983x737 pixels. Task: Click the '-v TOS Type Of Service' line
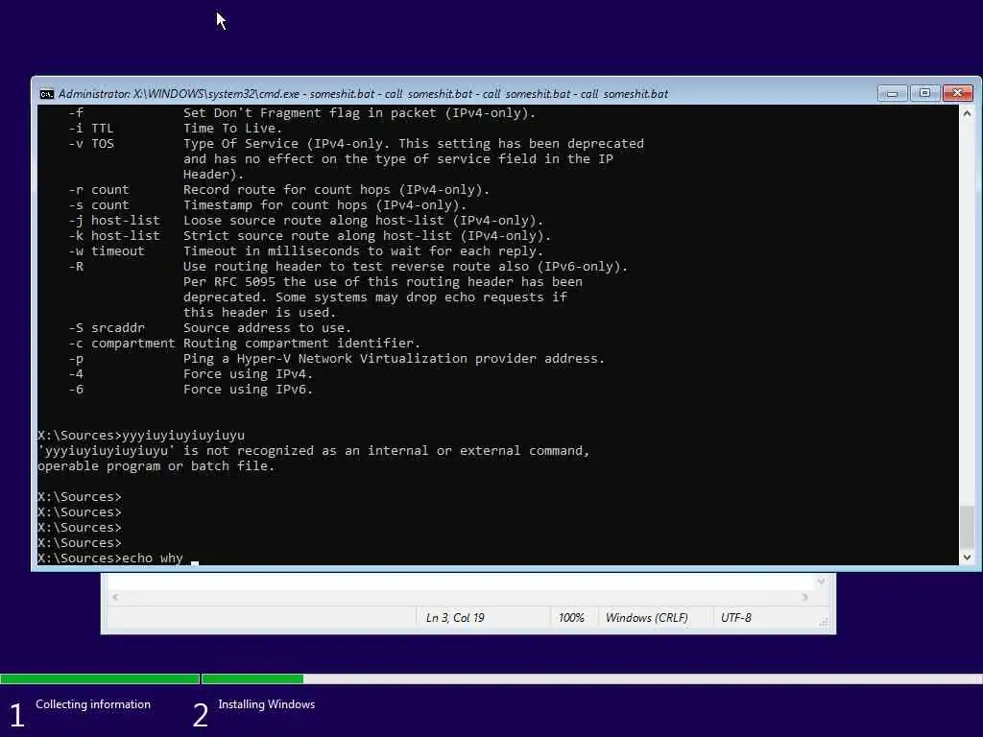pyautogui.click(x=356, y=144)
